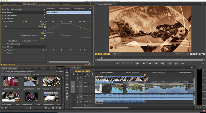206x113 pixels.
Task: Toggle lock on V1 track
Action: pos(77,86)
